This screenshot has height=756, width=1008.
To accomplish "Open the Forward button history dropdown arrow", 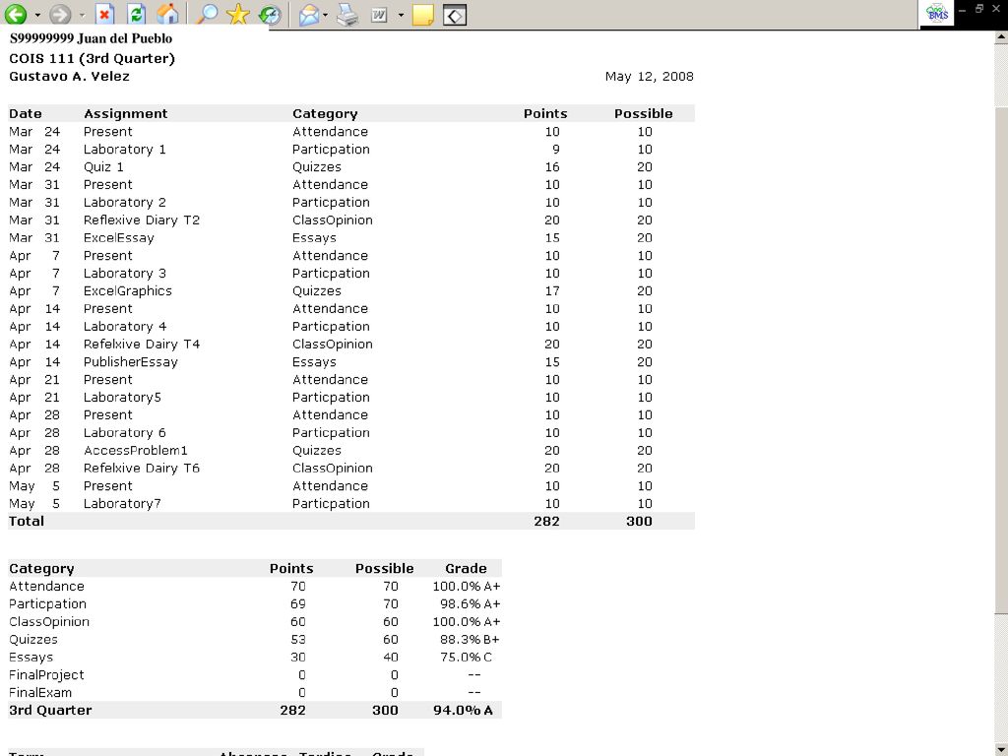I will click(x=82, y=15).
